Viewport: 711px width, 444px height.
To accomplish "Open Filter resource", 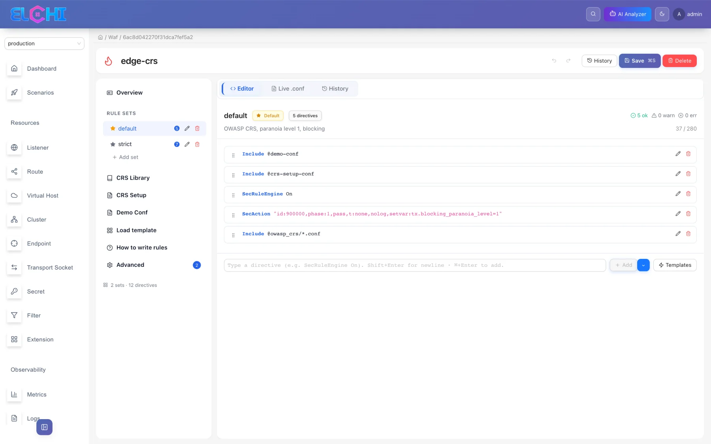I will click(x=34, y=316).
